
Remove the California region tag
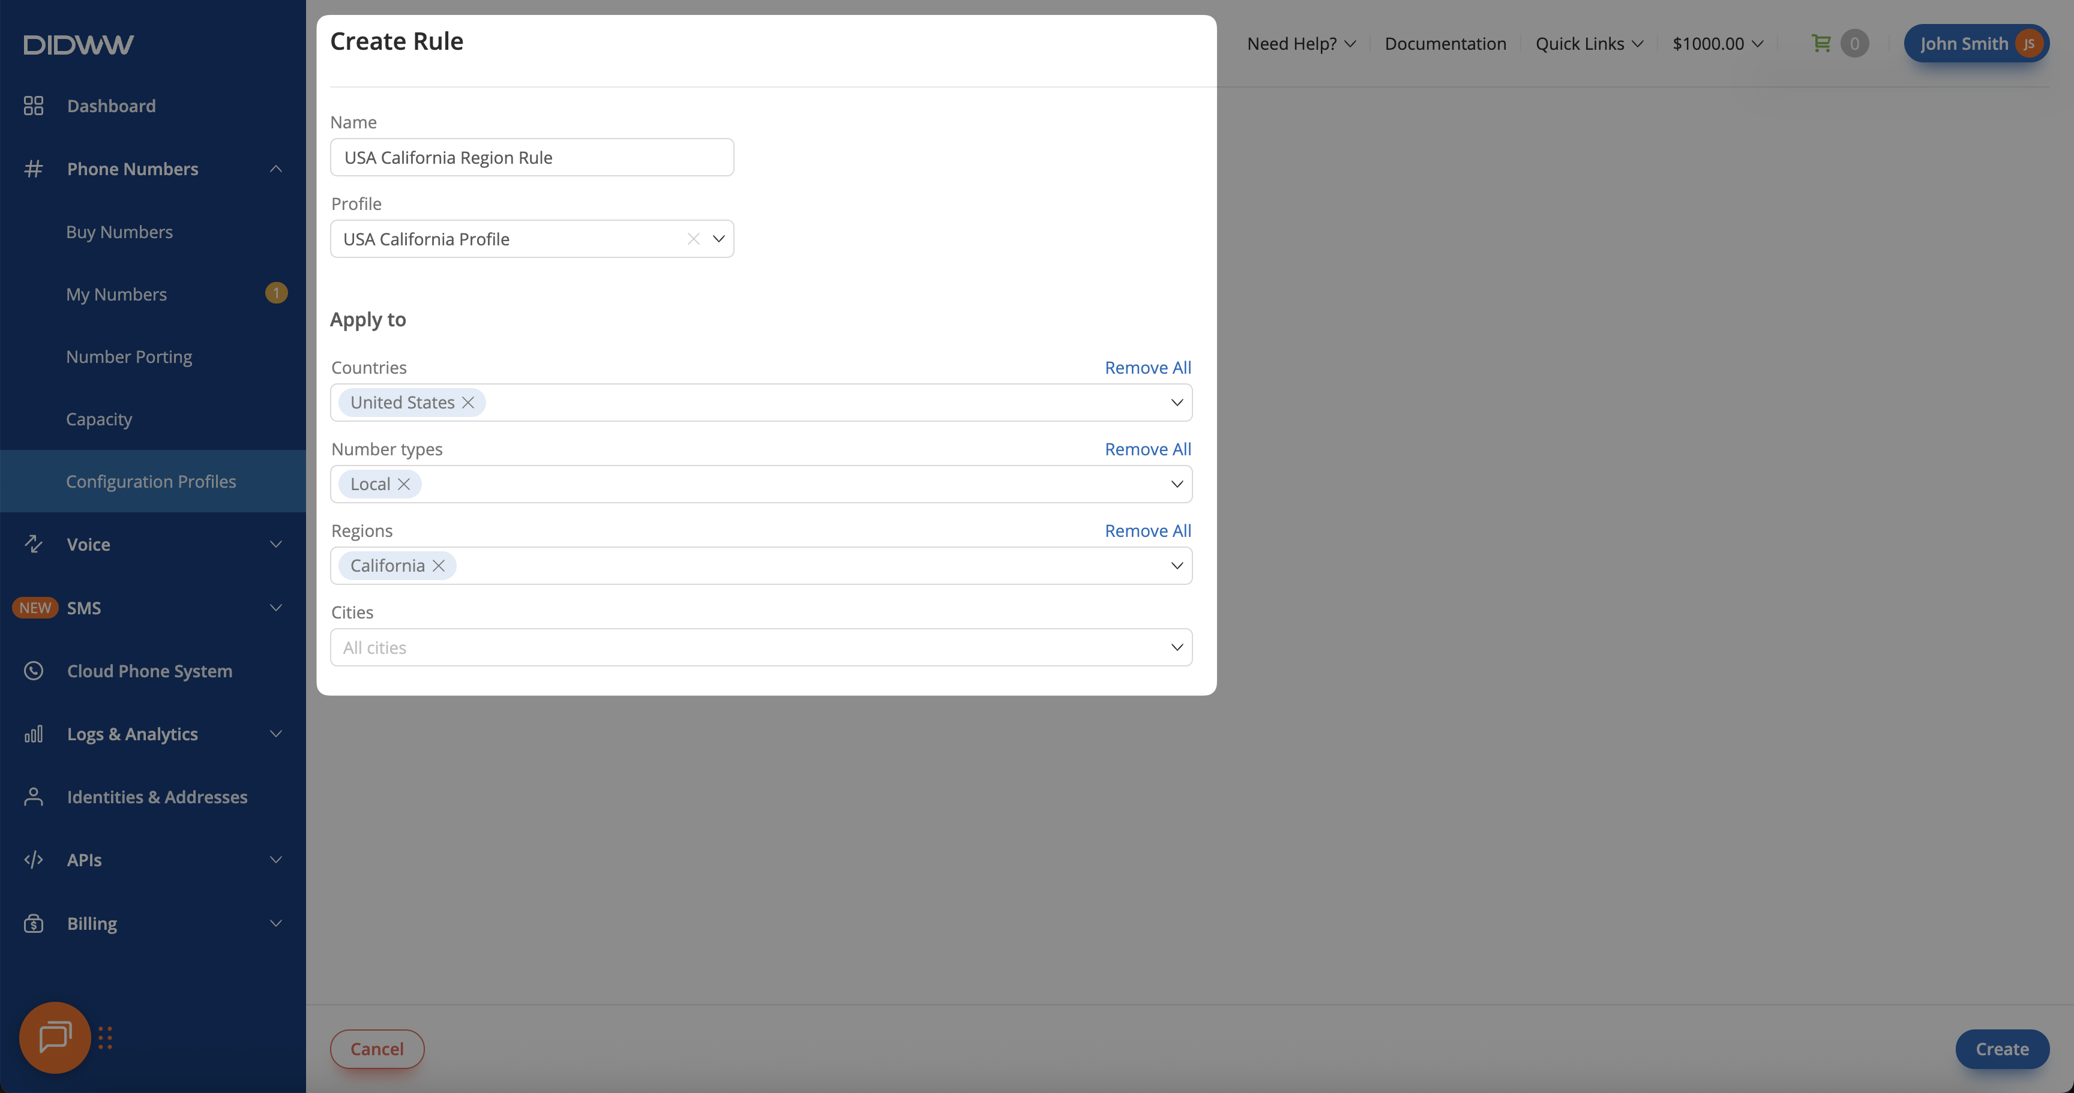click(439, 566)
